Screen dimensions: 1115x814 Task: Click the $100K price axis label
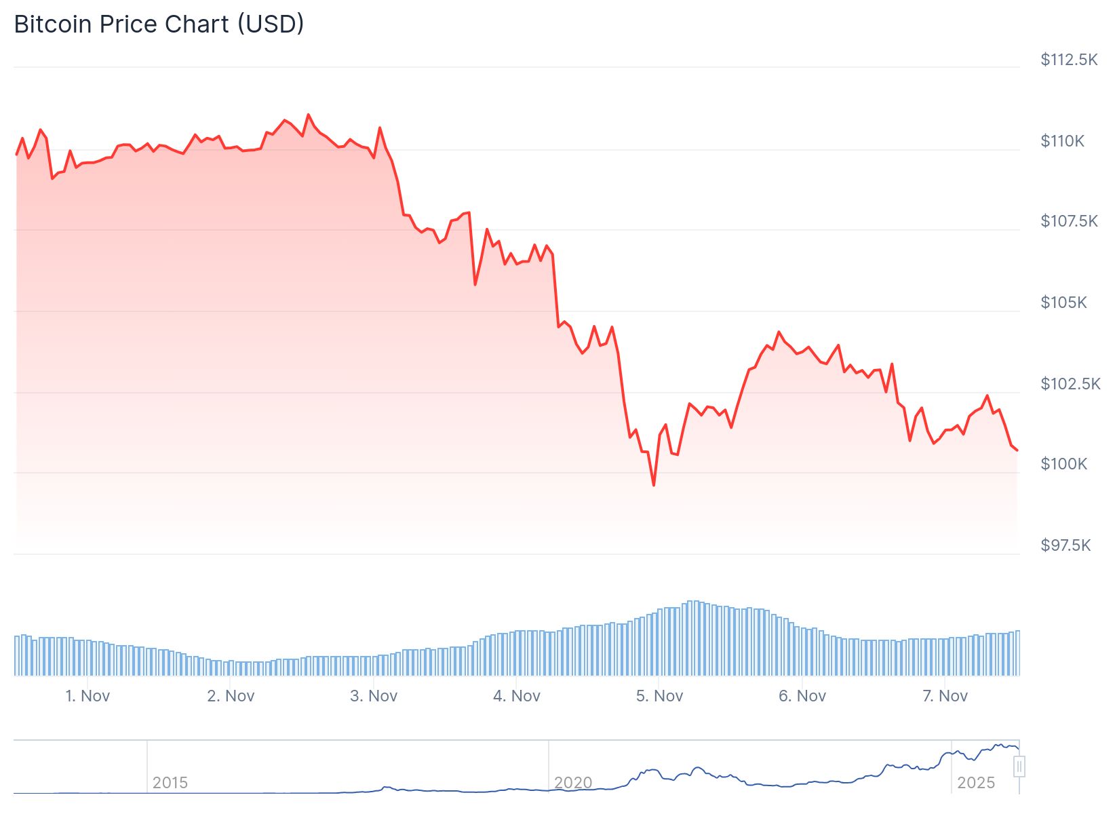[1063, 464]
